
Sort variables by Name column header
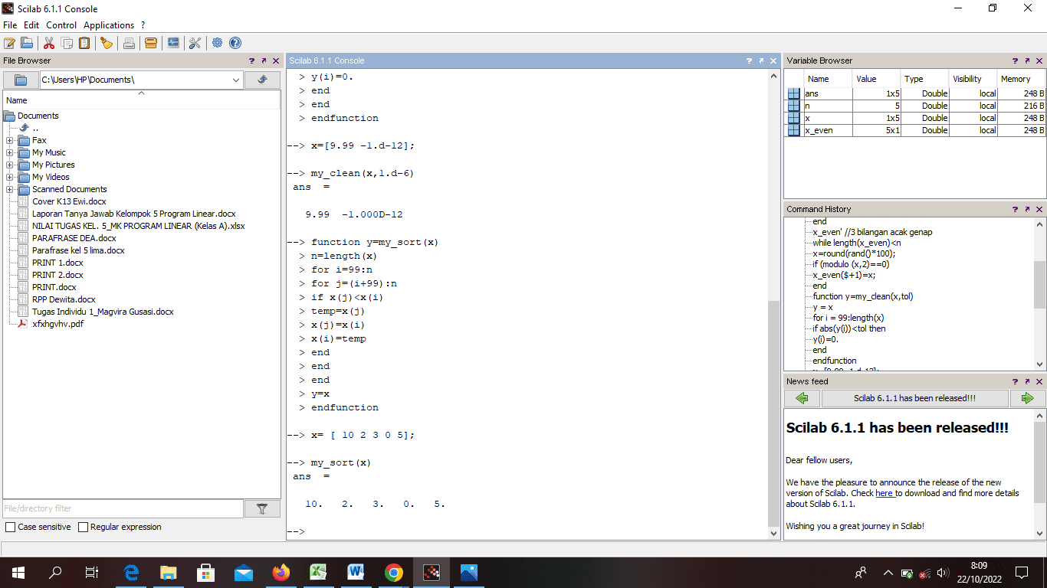[x=828, y=79]
